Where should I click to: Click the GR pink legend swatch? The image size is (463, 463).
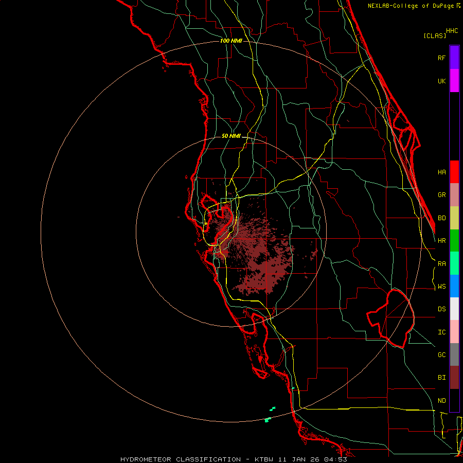(454, 195)
